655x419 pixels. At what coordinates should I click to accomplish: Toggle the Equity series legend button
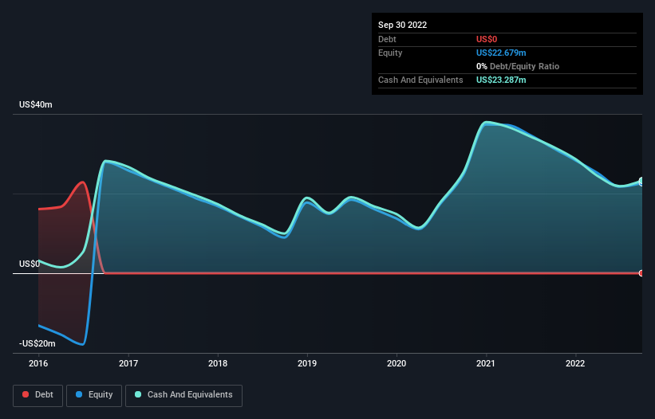coord(94,395)
